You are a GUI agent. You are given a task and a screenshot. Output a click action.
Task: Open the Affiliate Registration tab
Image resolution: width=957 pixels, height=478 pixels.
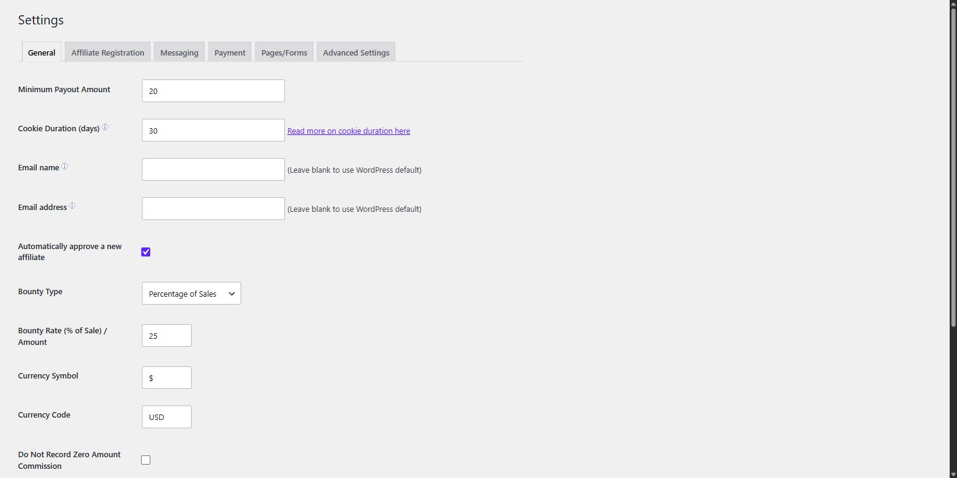pyautogui.click(x=107, y=53)
